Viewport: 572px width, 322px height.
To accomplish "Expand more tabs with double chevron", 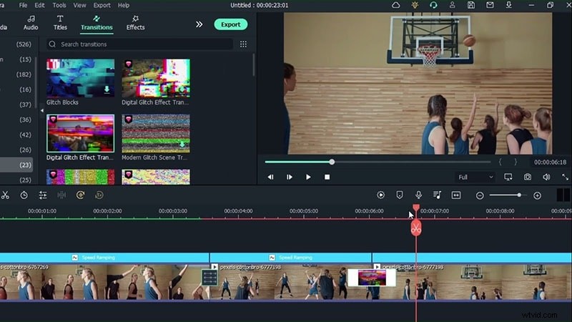I will coord(199,24).
